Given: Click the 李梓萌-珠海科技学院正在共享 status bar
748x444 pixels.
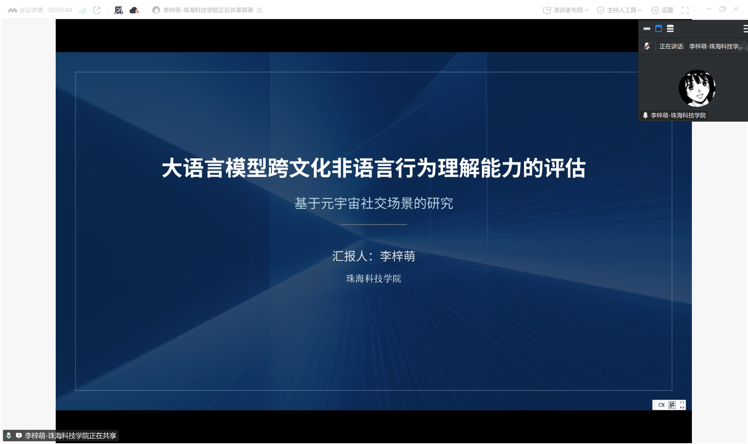Looking at the screenshot, I should 70,435.
